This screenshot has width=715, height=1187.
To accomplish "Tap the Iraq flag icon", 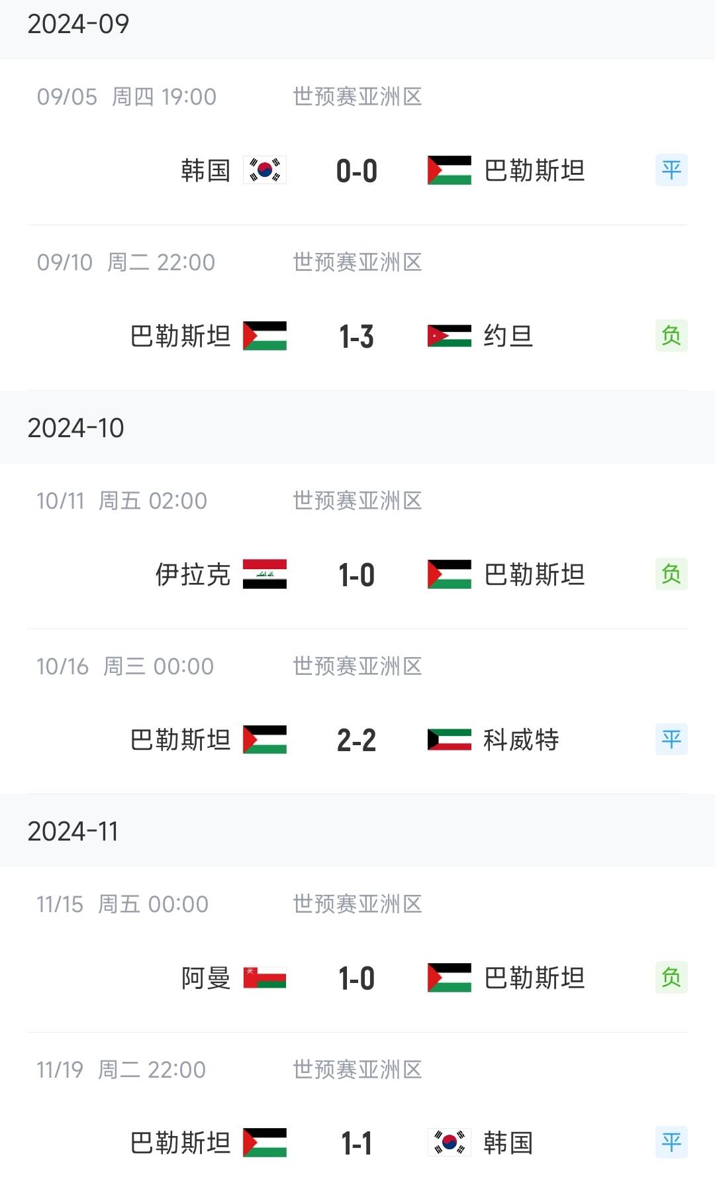I will (x=265, y=574).
